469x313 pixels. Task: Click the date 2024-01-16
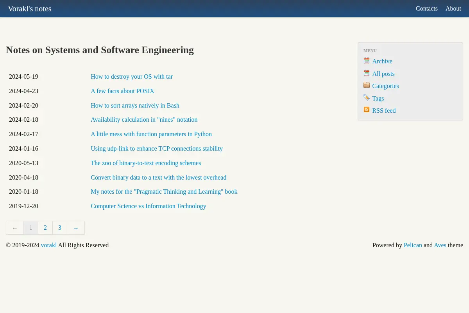click(x=23, y=149)
